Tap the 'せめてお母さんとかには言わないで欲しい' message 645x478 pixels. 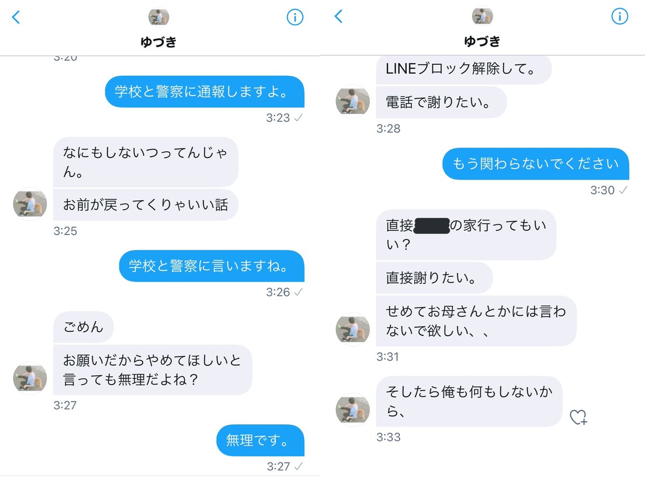[476, 321]
